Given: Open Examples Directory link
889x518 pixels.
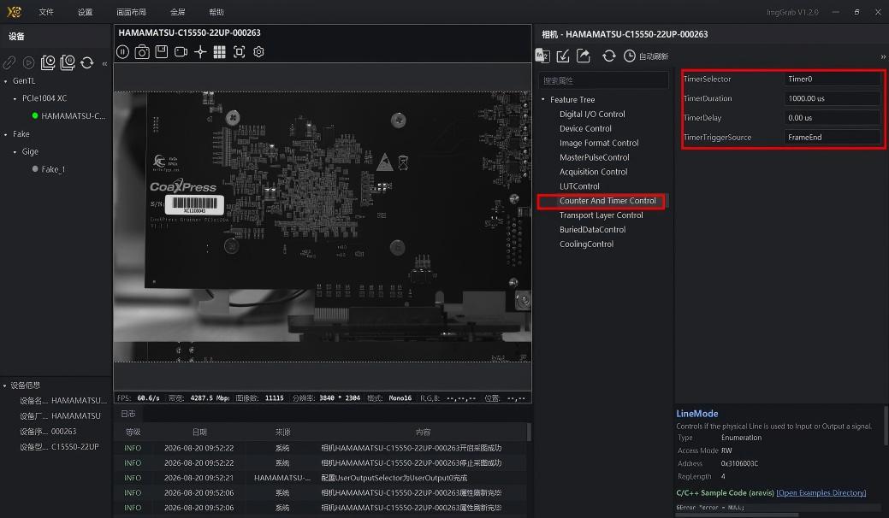Looking at the screenshot, I should 821,493.
